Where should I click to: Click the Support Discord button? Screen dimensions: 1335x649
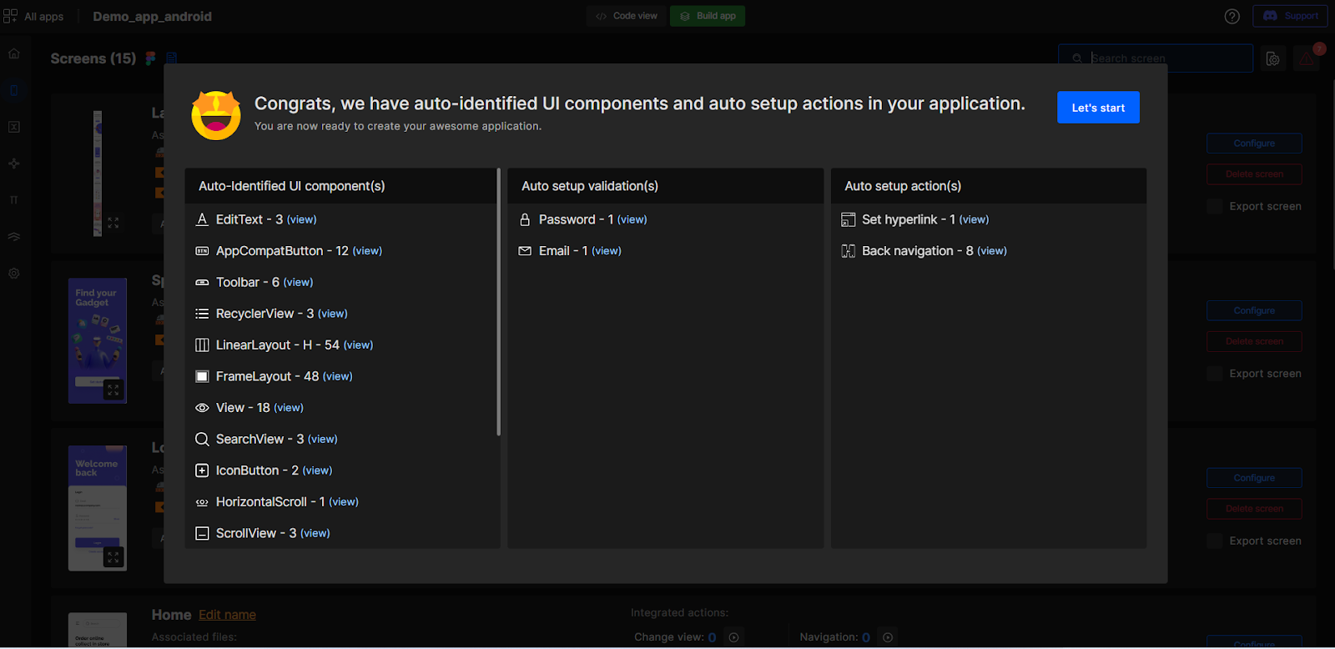1290,16
